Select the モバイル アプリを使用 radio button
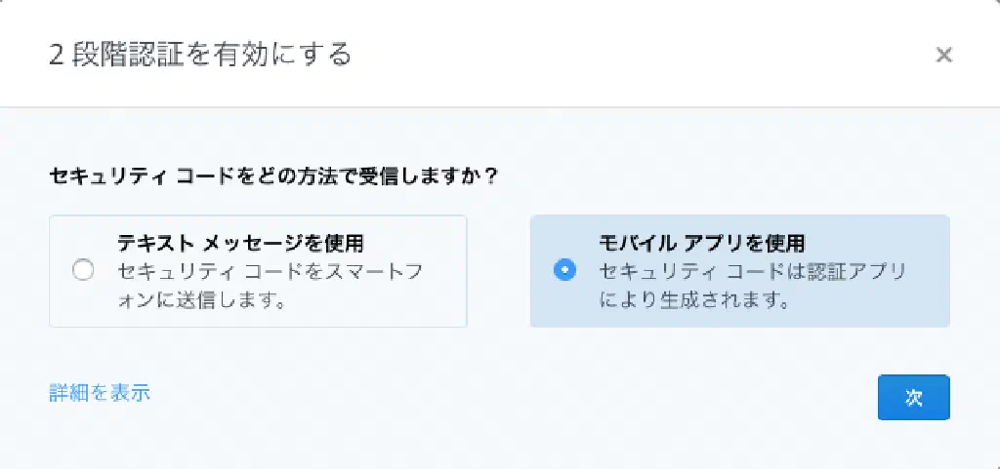Screen dimensions: 1000x469 pos(563,270)
